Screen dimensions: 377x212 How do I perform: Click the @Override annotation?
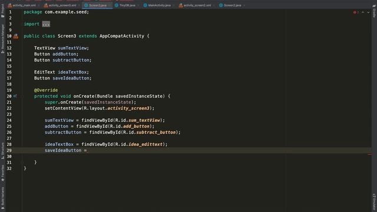46,90
